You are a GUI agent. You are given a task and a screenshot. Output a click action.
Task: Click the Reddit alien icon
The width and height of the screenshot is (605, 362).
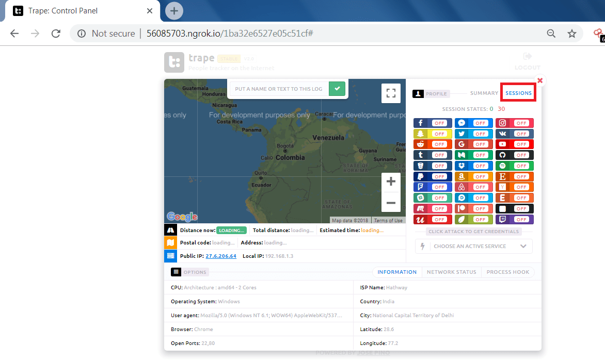[421, 144]
